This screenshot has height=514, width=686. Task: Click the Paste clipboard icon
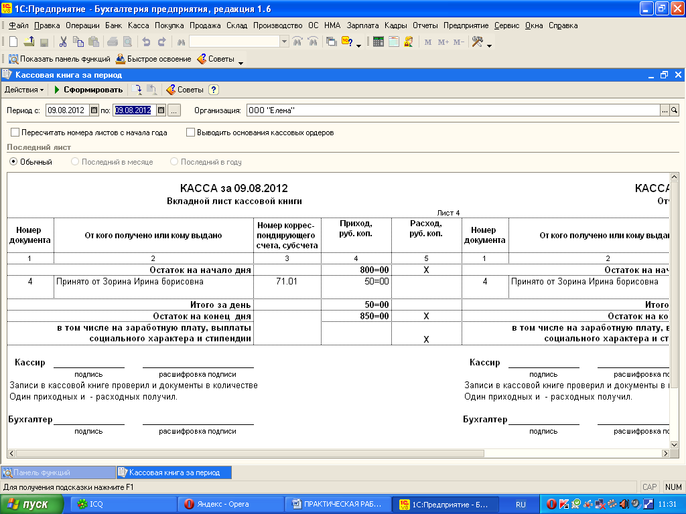pos(94,42)
